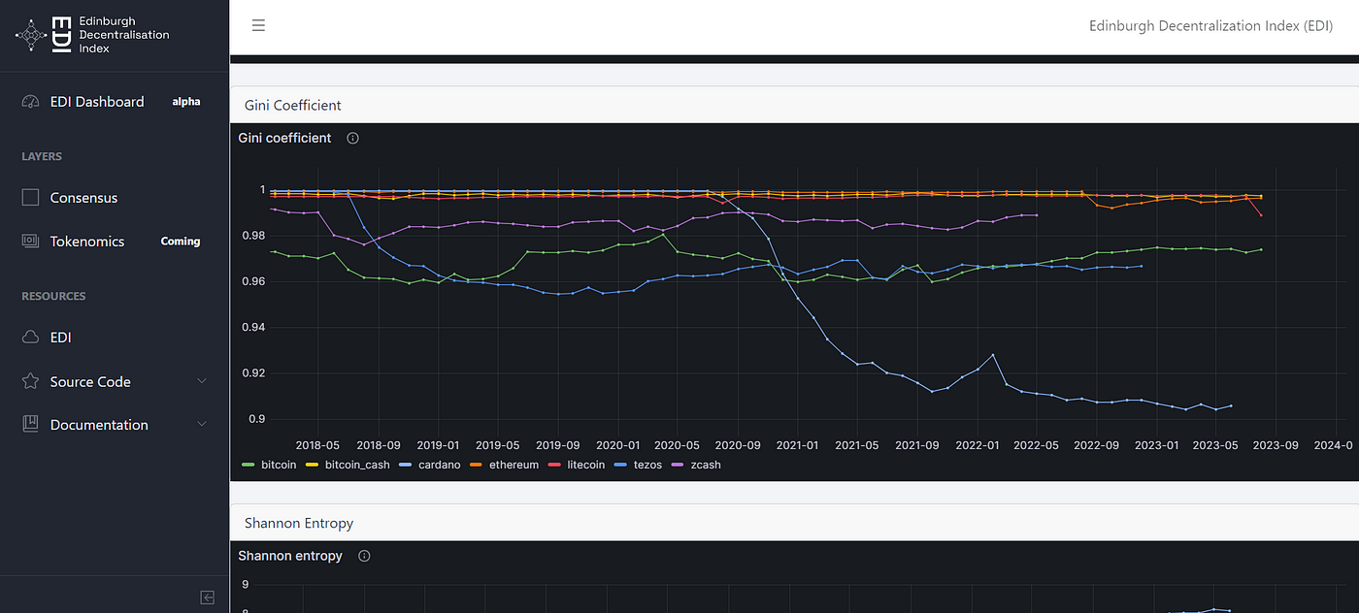Click the 2022-05 x-axis label
The height and width of the screenshot is (613, 1359).
point(1036,445)
